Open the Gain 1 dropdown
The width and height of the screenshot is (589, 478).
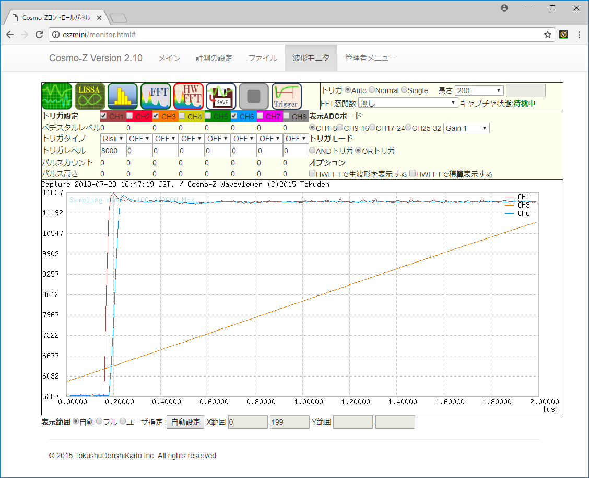coord(466,128)
